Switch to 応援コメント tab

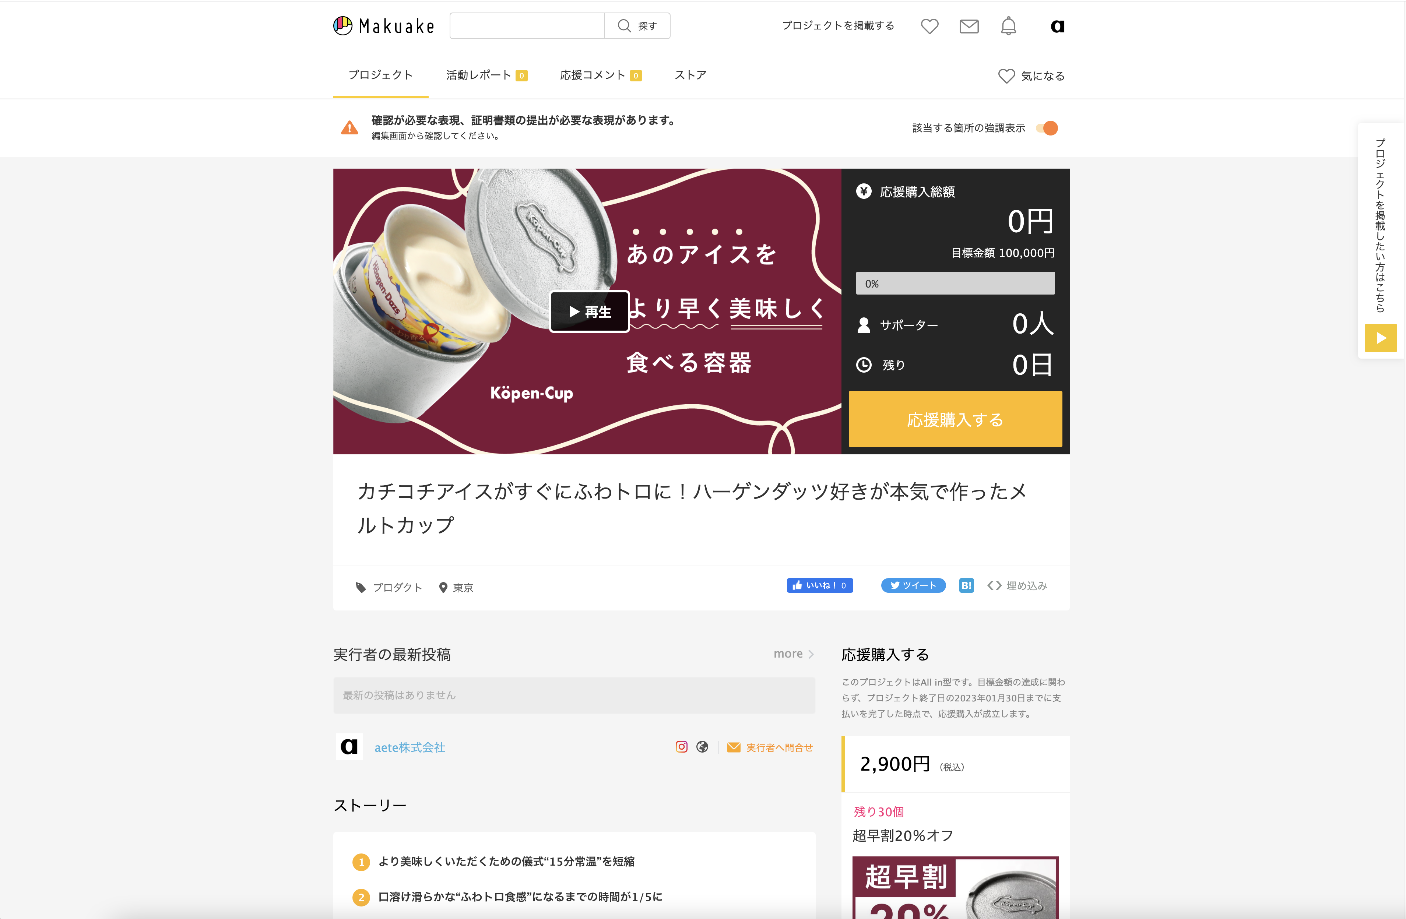[600, 75]
